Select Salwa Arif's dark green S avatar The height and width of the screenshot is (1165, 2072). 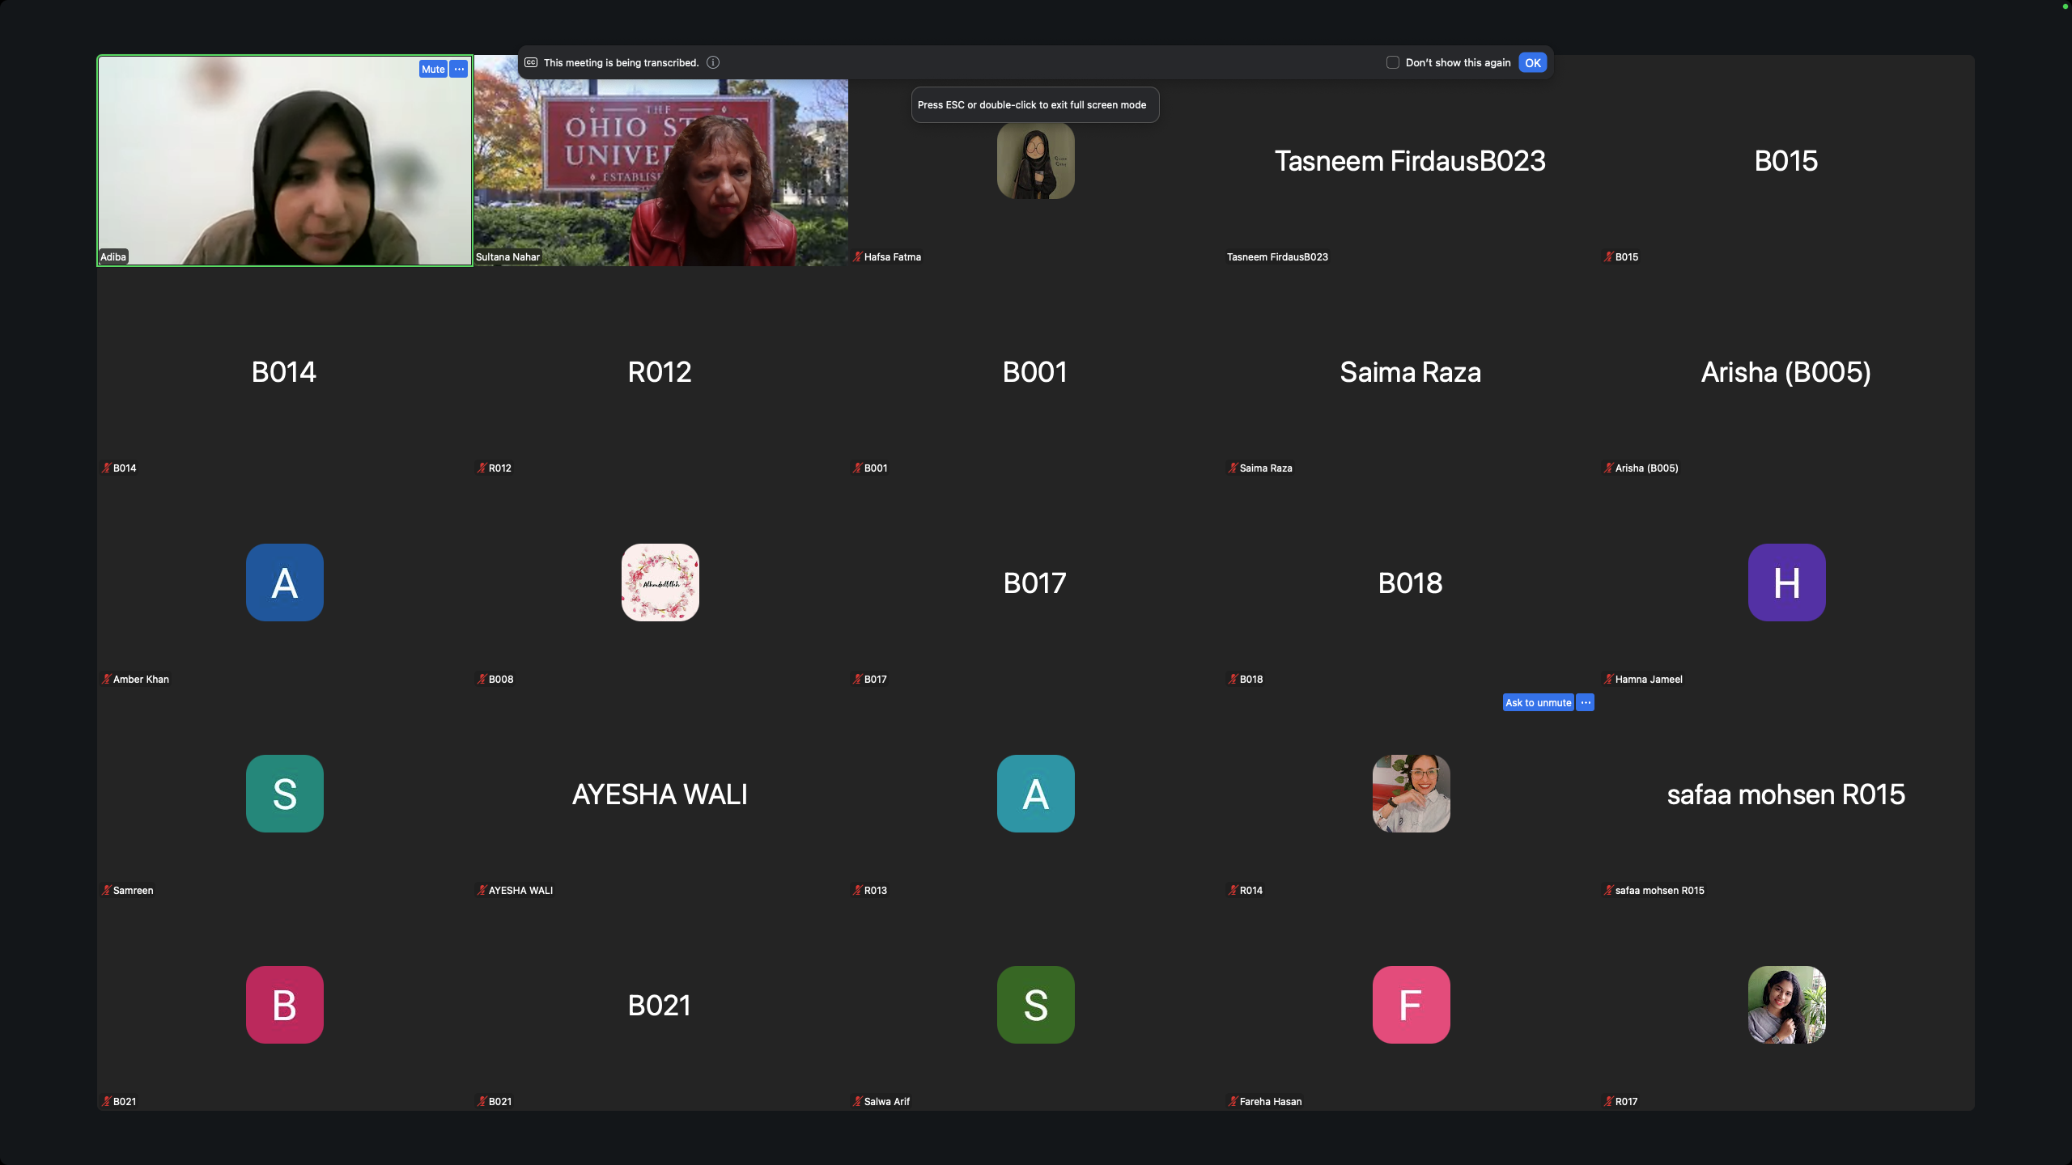(1035, 1005)
